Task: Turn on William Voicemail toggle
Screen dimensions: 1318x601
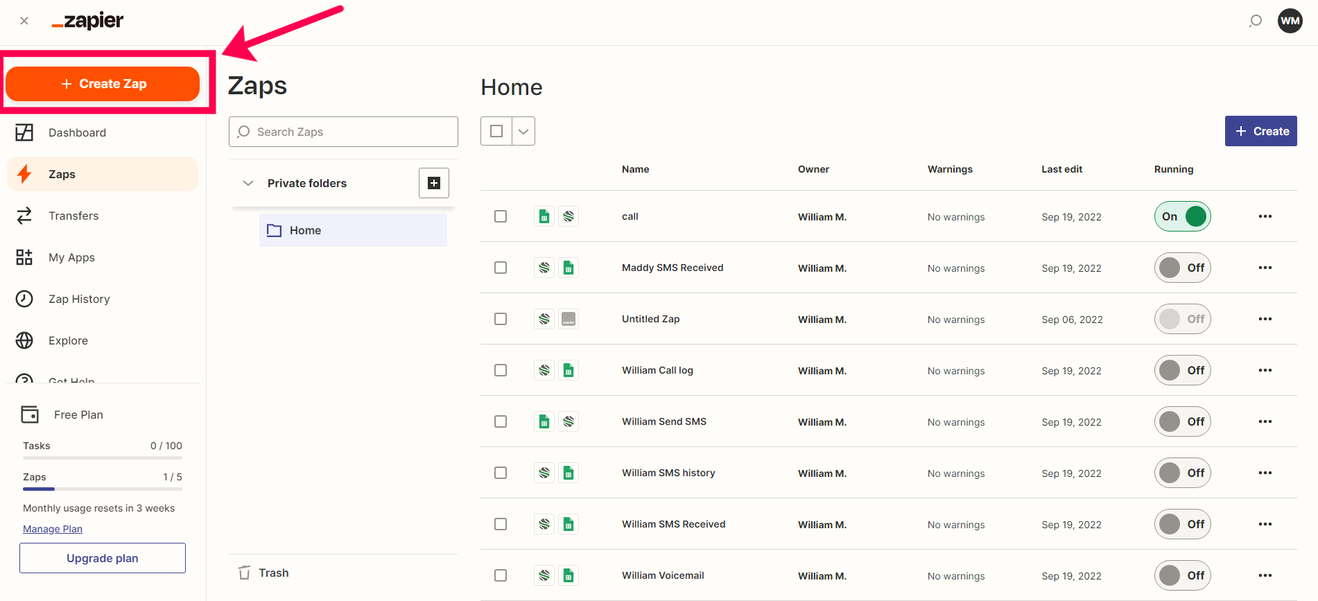Action: (x=1183, y=575)
